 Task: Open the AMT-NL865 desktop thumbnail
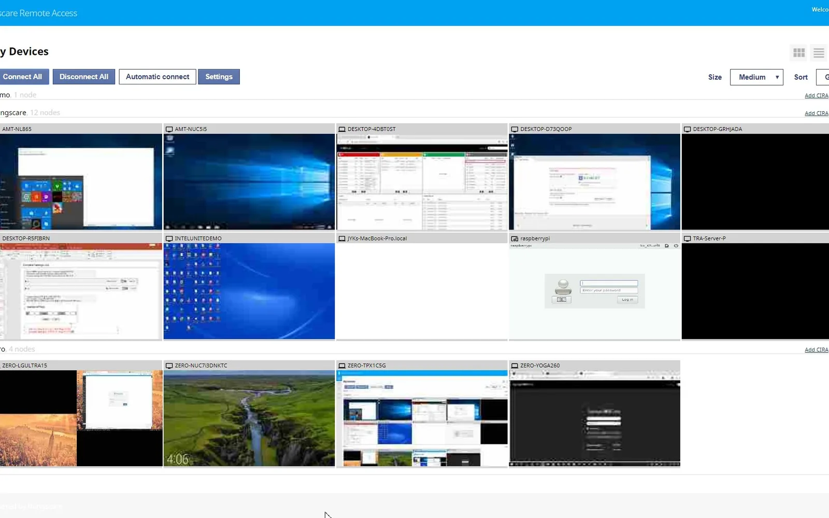(x=81, y=182)
